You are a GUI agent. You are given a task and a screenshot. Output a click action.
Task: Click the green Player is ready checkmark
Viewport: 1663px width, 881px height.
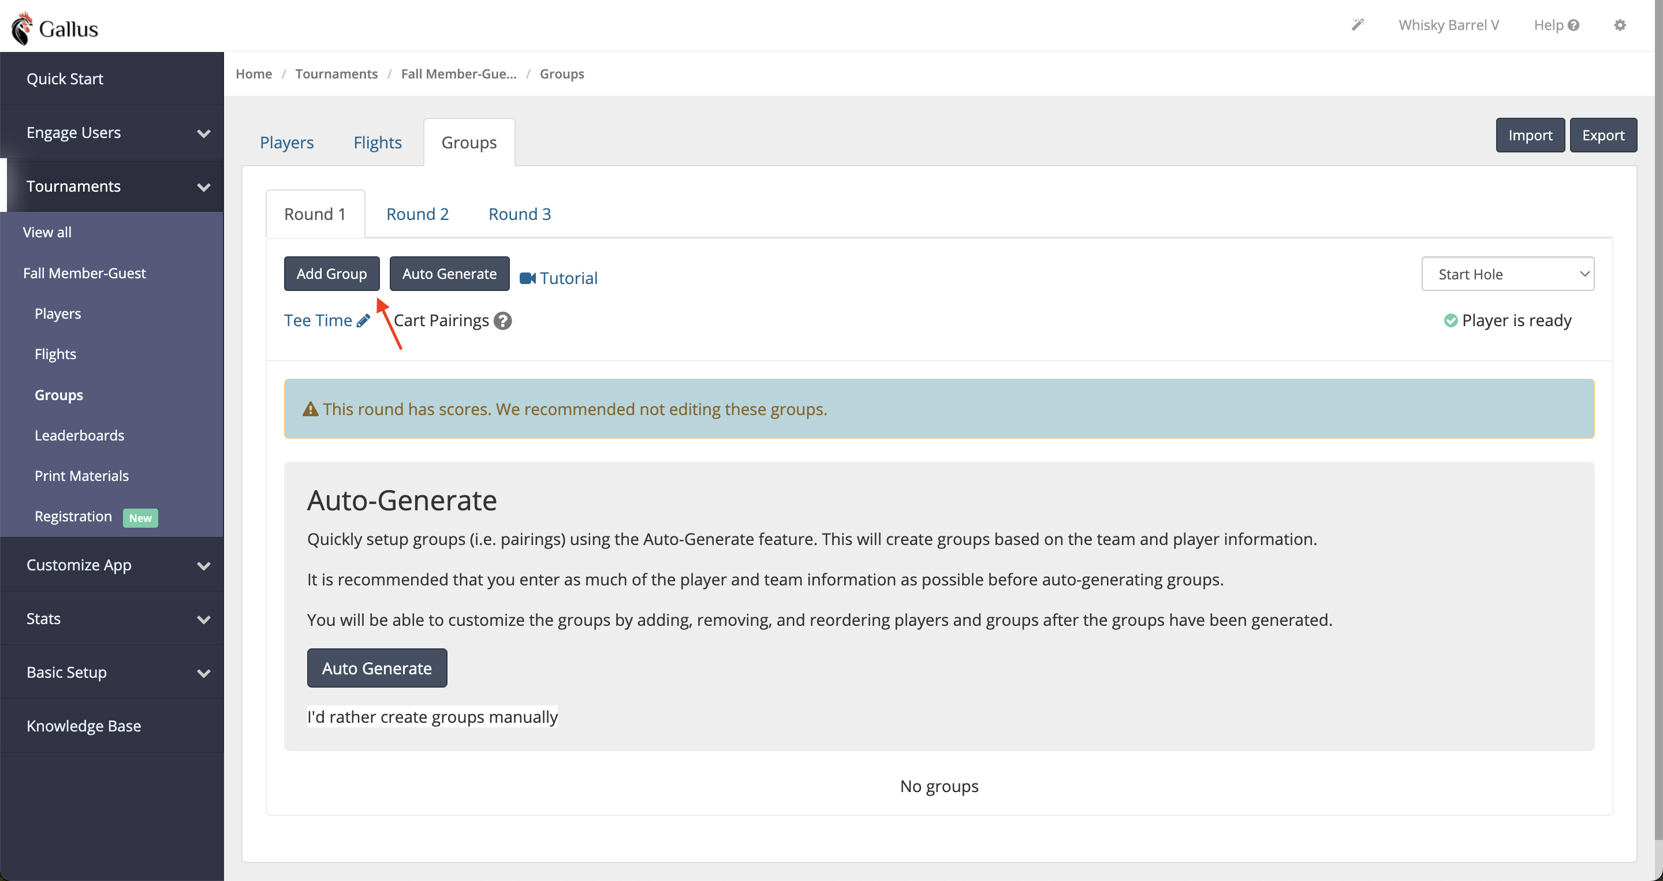pos(1450,321)
